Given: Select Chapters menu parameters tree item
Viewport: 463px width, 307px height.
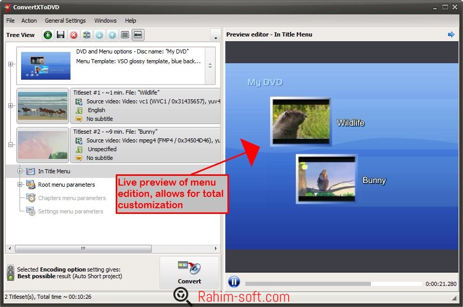Looking at the screenshot, I should 72,198.
